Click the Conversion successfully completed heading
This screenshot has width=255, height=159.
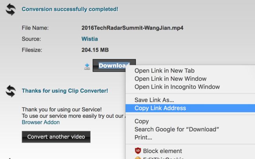click(x=70, y=9)
